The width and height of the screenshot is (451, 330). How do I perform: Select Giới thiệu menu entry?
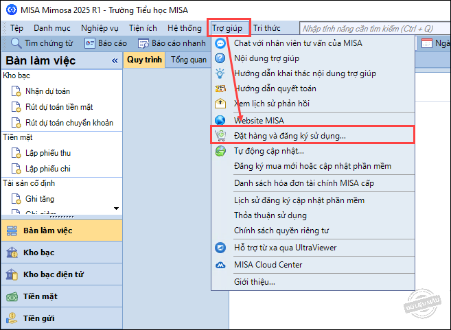click(313, 282)
